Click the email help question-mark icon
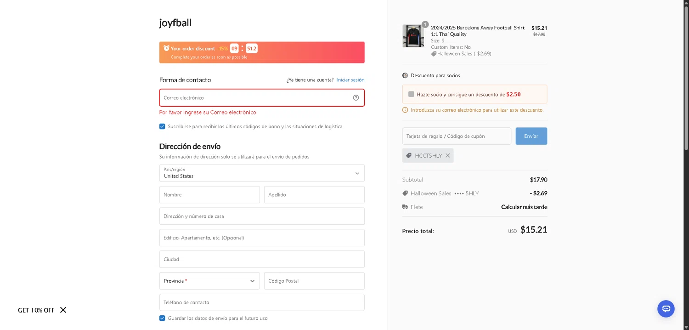This screenshot has height=330, width=689. (356, 97)
